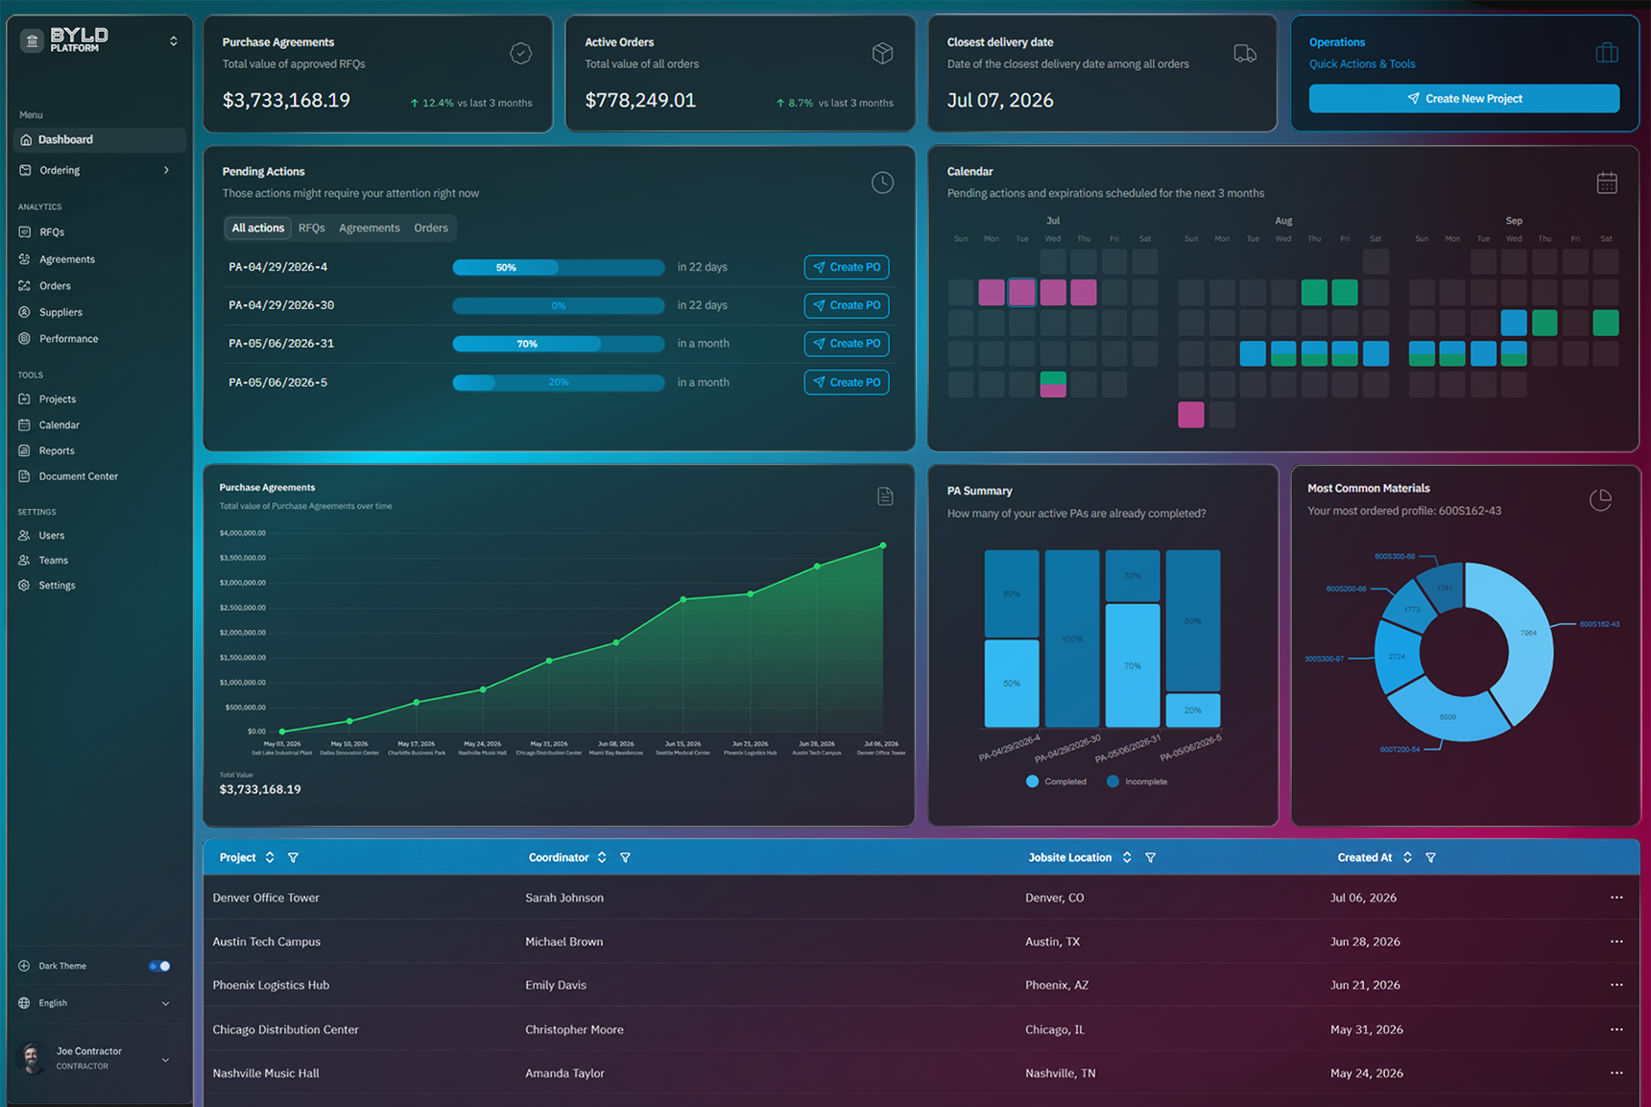This screenshot has width=1651, height=1107.
Task: Open the English language dropdown
Action: tap(94, 1003)
